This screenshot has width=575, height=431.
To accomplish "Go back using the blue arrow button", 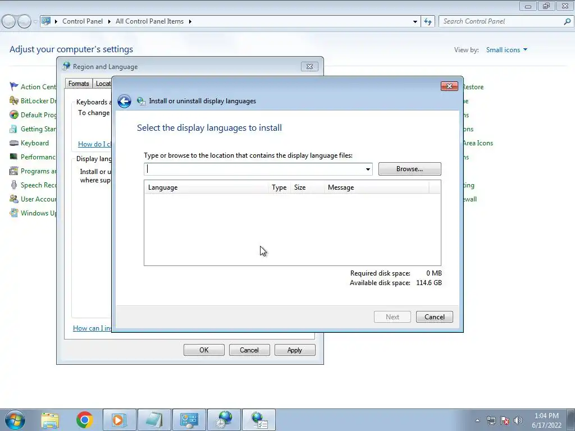I will [x=124, y=101].
